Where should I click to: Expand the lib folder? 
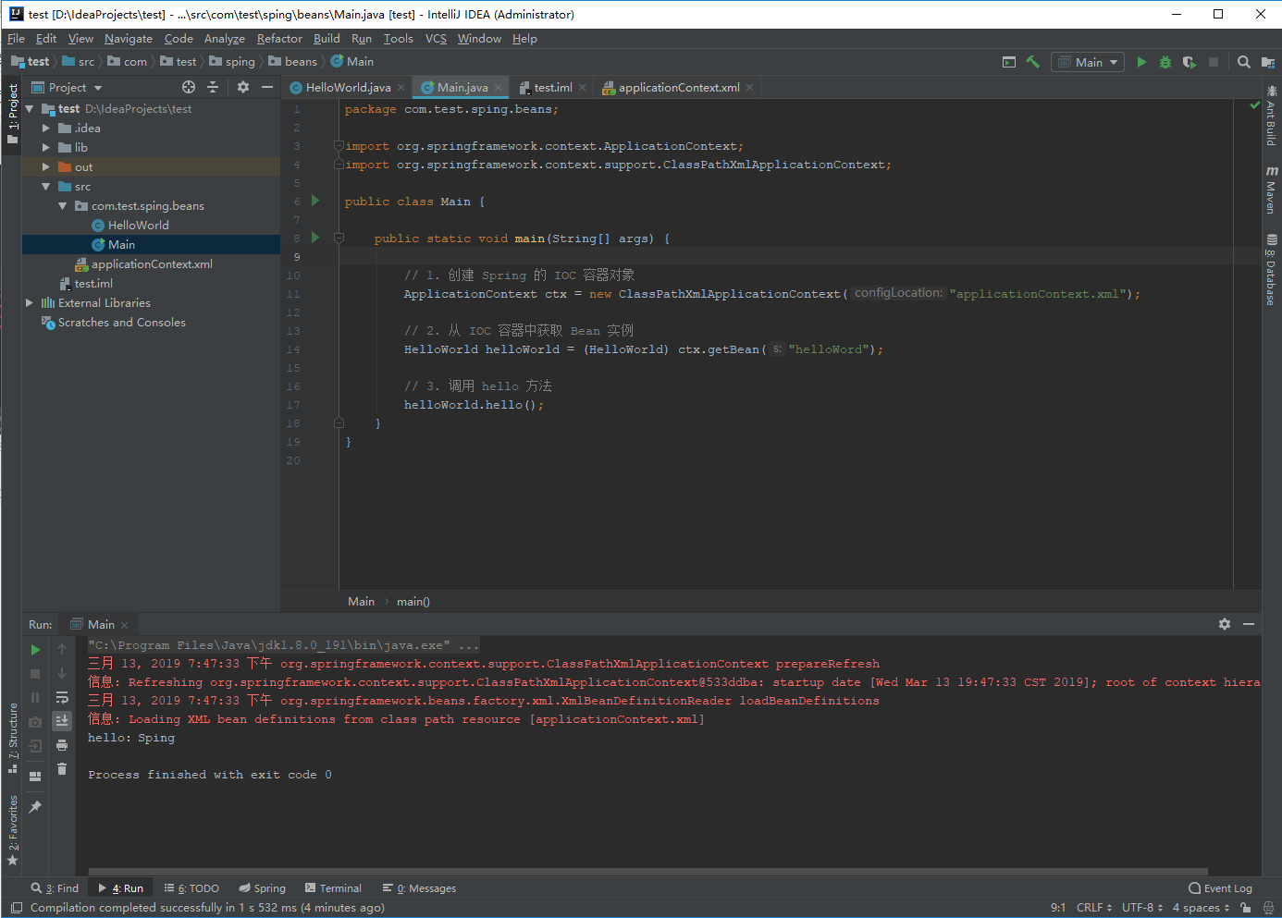point(46,148)
